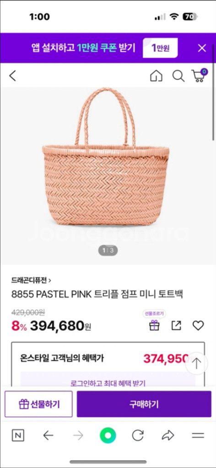216x468 pixels.
Task: Close the app install coupon banner
Action: (x=202, y=48)
